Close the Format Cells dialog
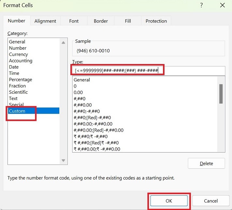Viewport: 232px width, 210px height. click(x=223, y=5)
